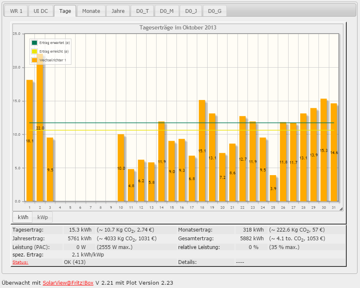Click the 5.8 bar for day 13
Screen dimensions: 360x288
151,182
